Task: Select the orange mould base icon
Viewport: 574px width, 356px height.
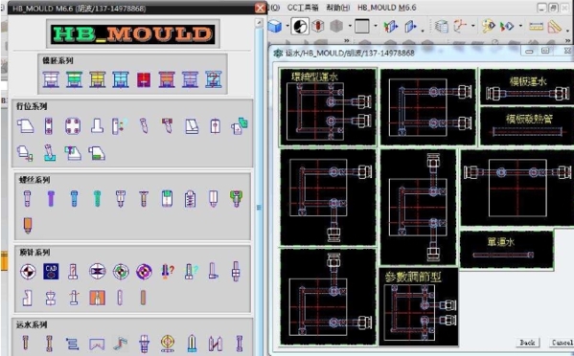Action: pos(167,79)
